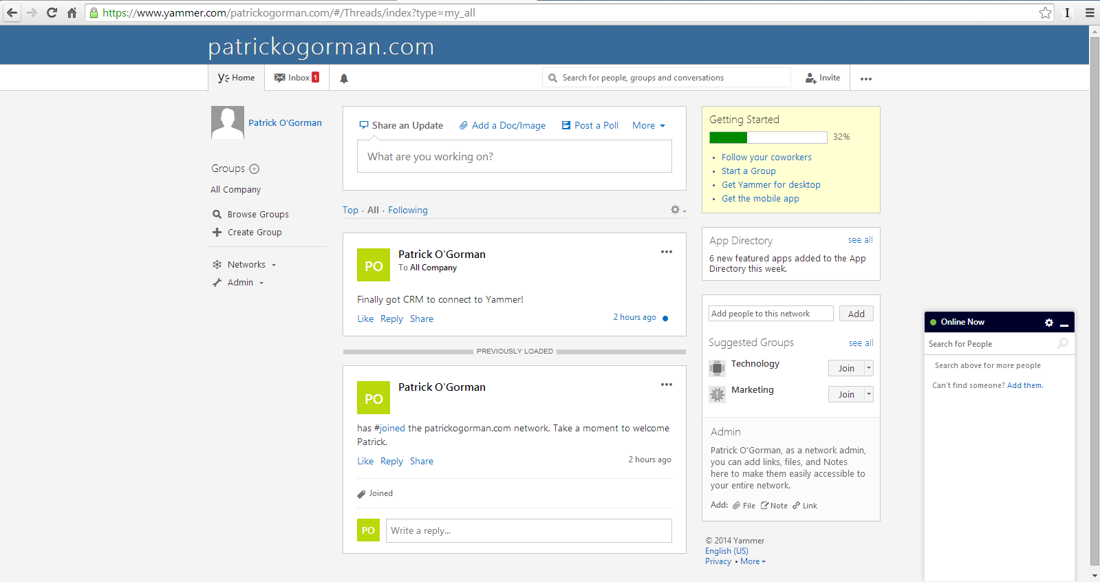Click 'Add people to this network' field
The image size is (1100, 582).
(x=771, y=314)
